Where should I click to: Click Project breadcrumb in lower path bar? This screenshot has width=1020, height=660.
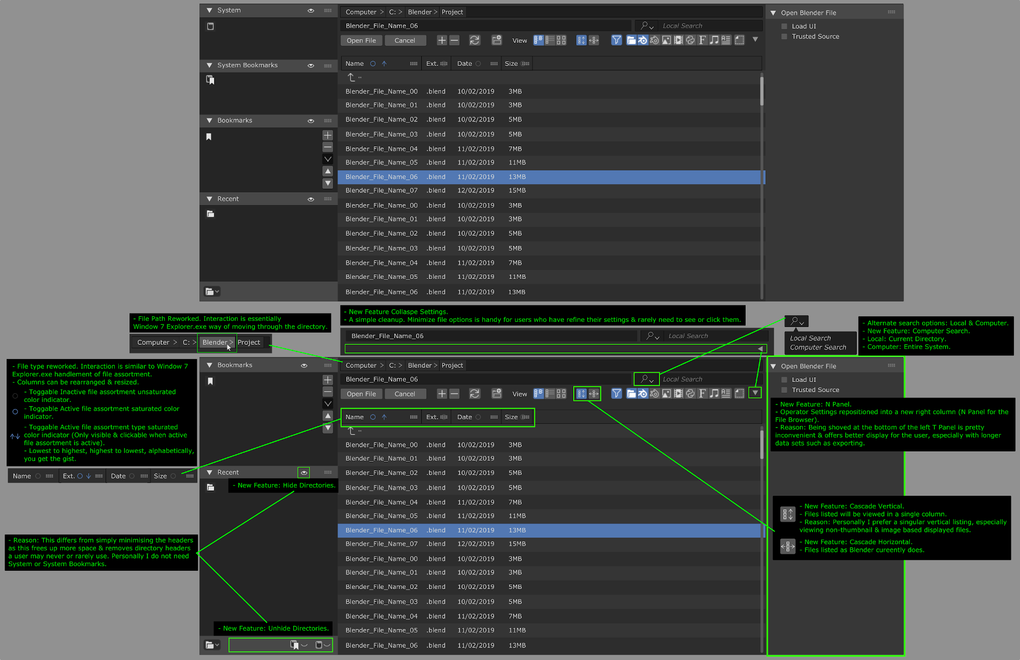tap(452, 365)
